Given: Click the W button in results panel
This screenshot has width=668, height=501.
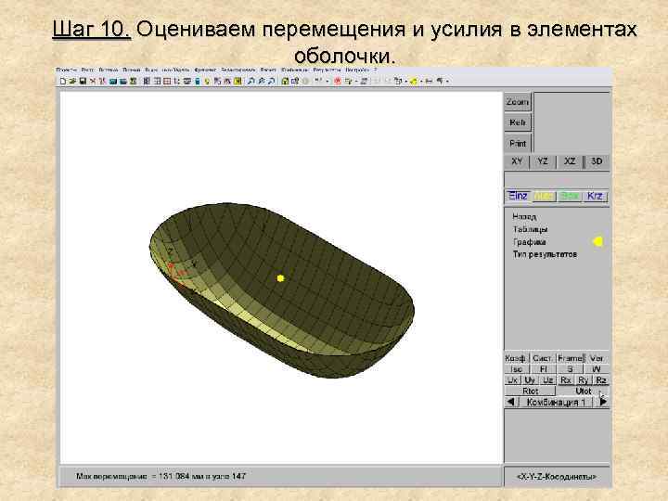Looking at the screenshot, I should [597, 369].
